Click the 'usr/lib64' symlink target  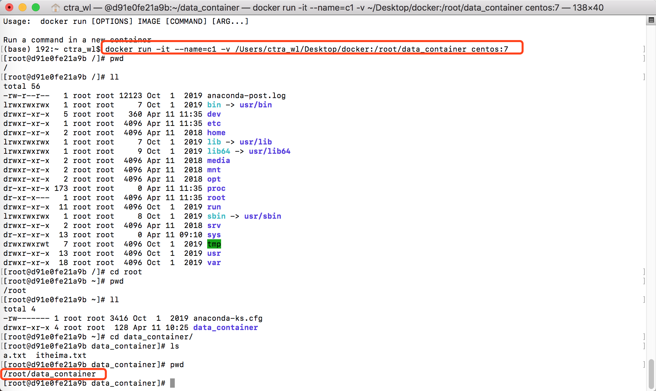[x=270, y=151]
